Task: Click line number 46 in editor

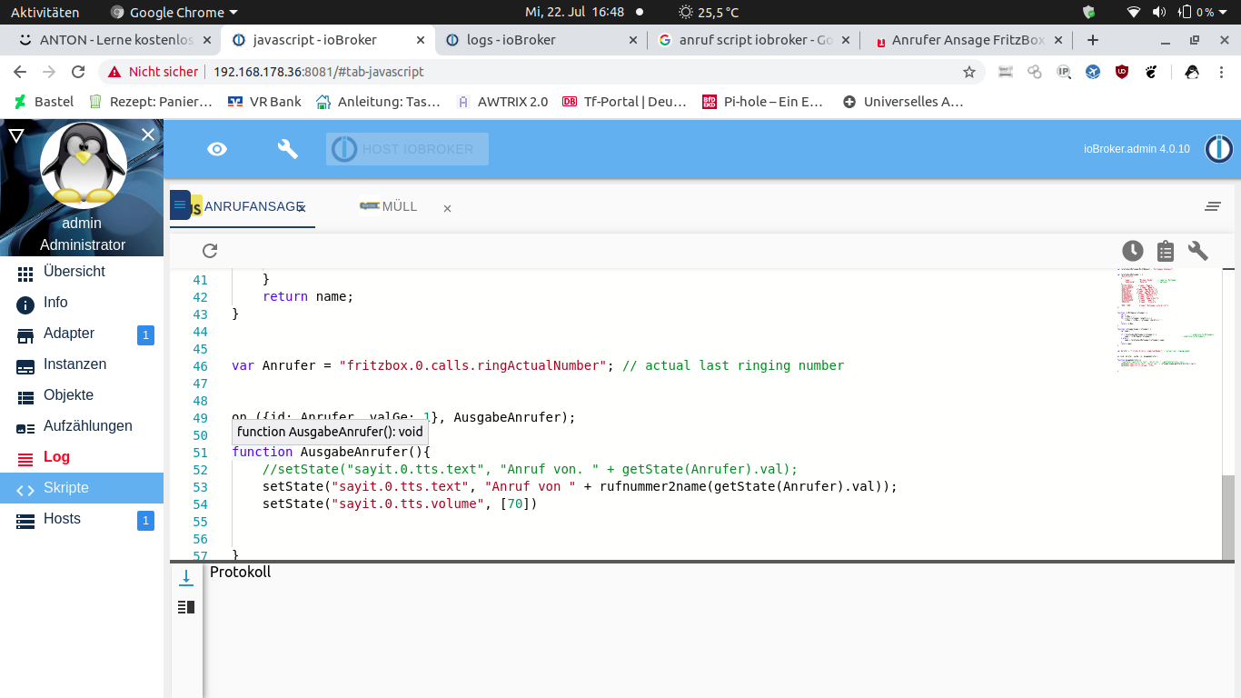Action: click(x=200, y=365)
